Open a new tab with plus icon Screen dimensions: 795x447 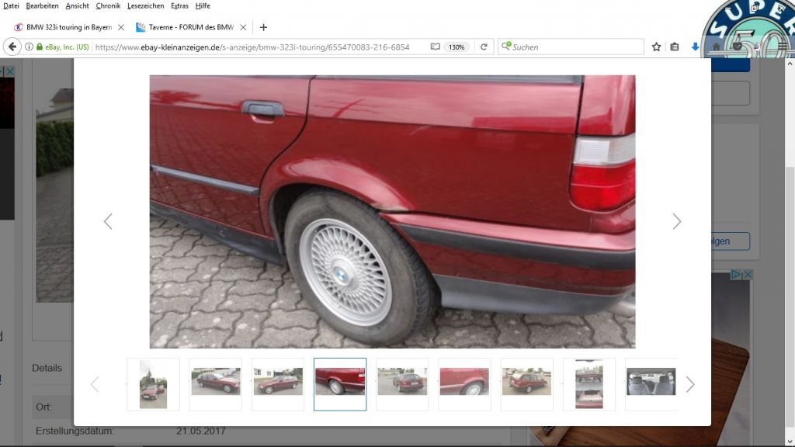point(263,27)
